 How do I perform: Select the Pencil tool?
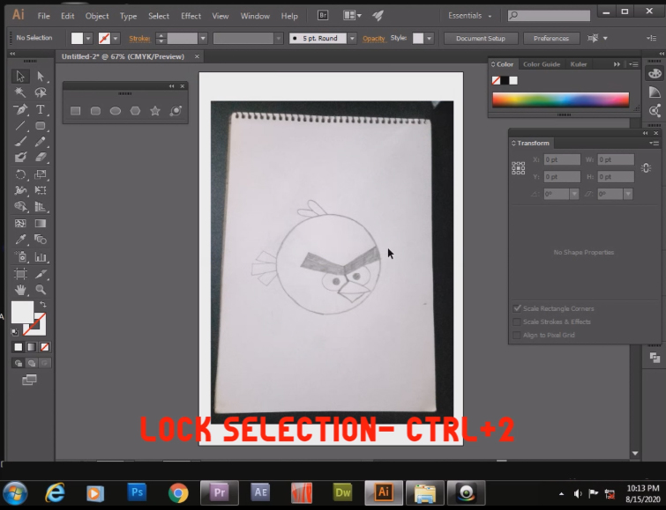pyautogui.click(x=41, y=141)
